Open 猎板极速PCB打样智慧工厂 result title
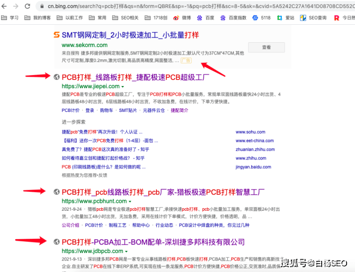This screenshot has height=272, width=355. (163, 192)
